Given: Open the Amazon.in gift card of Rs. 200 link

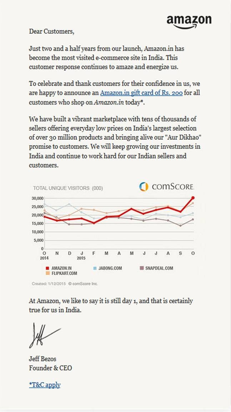Looking at the screenshot, I should [141, 93].
